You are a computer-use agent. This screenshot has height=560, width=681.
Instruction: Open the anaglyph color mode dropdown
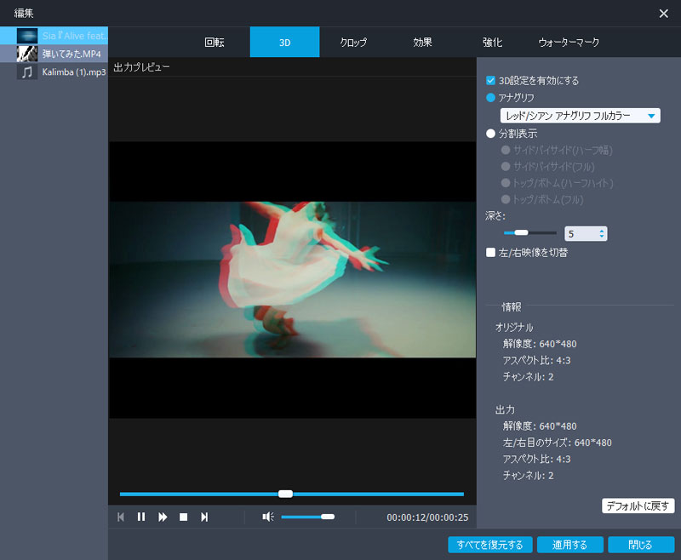coord(652,116)
